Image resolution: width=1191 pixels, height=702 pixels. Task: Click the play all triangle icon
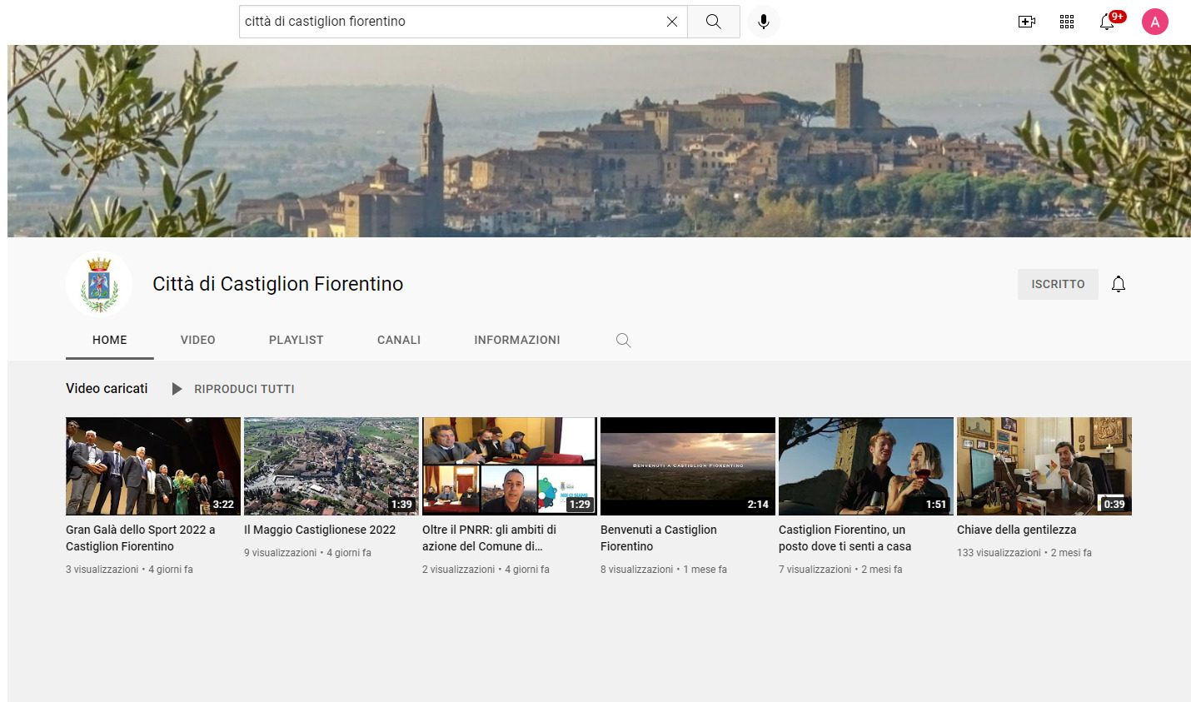177,389
